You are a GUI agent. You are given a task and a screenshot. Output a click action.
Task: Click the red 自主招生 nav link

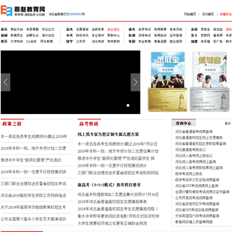[113, 30]
